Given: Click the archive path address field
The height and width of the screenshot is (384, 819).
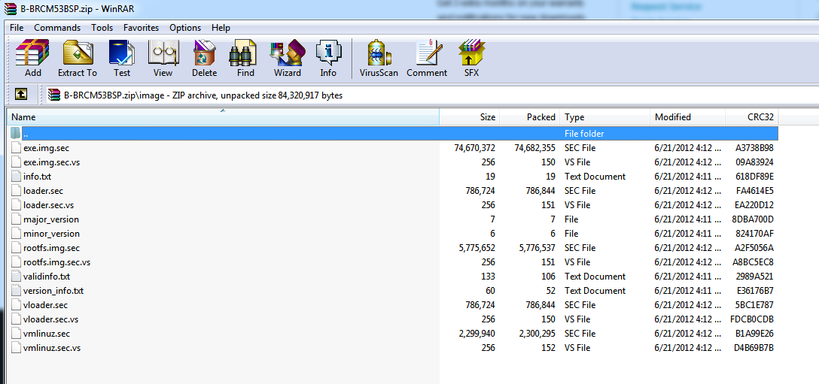Looking at the screenshot, I should [431, 95].
